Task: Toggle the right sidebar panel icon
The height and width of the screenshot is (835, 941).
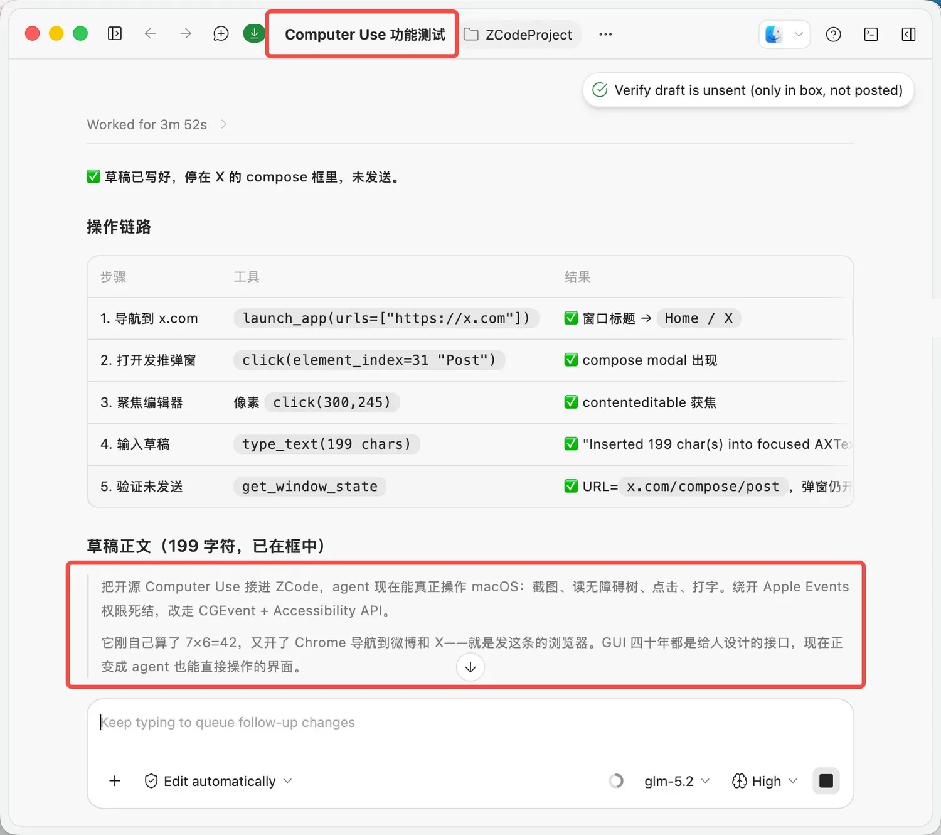Action: (908, 35)
